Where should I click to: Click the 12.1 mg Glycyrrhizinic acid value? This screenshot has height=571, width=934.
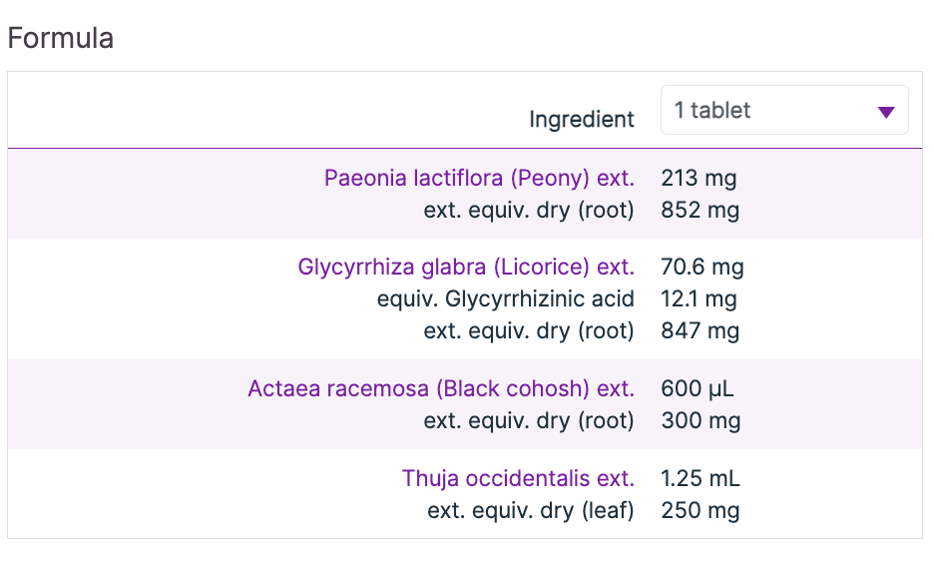(x=699, y=298)
